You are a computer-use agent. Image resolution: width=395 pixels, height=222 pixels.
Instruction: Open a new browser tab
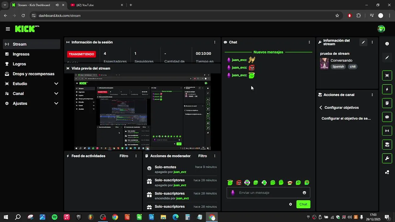(x=131, y=5)
